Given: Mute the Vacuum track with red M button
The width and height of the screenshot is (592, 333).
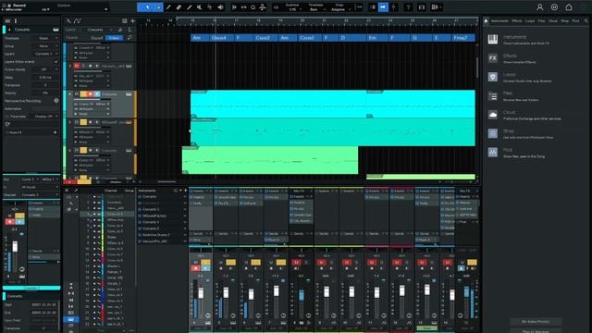Looking at the screenshot, I should pos(77,66).
